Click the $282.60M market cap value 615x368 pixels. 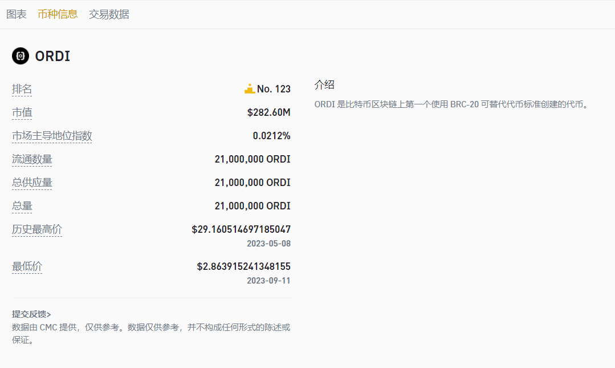pyautogui.click(x=268, y=112)
